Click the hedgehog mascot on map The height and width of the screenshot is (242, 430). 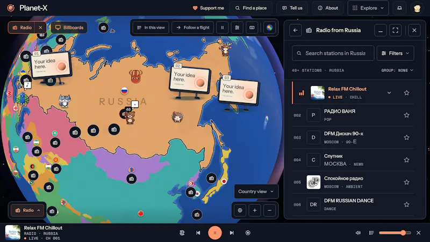(177, 117)
